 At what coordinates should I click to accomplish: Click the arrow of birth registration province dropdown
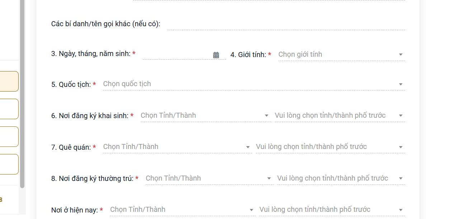[266, 116]
